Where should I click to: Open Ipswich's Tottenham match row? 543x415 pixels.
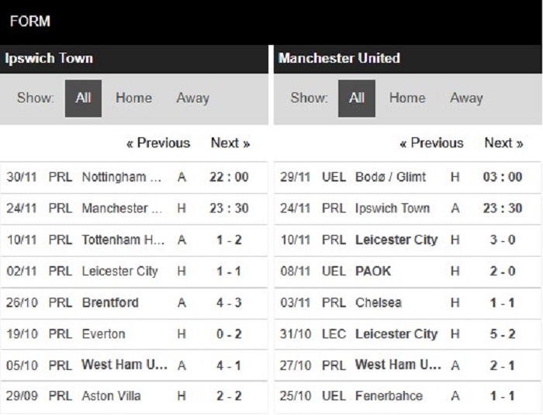[x=133, y=240]
